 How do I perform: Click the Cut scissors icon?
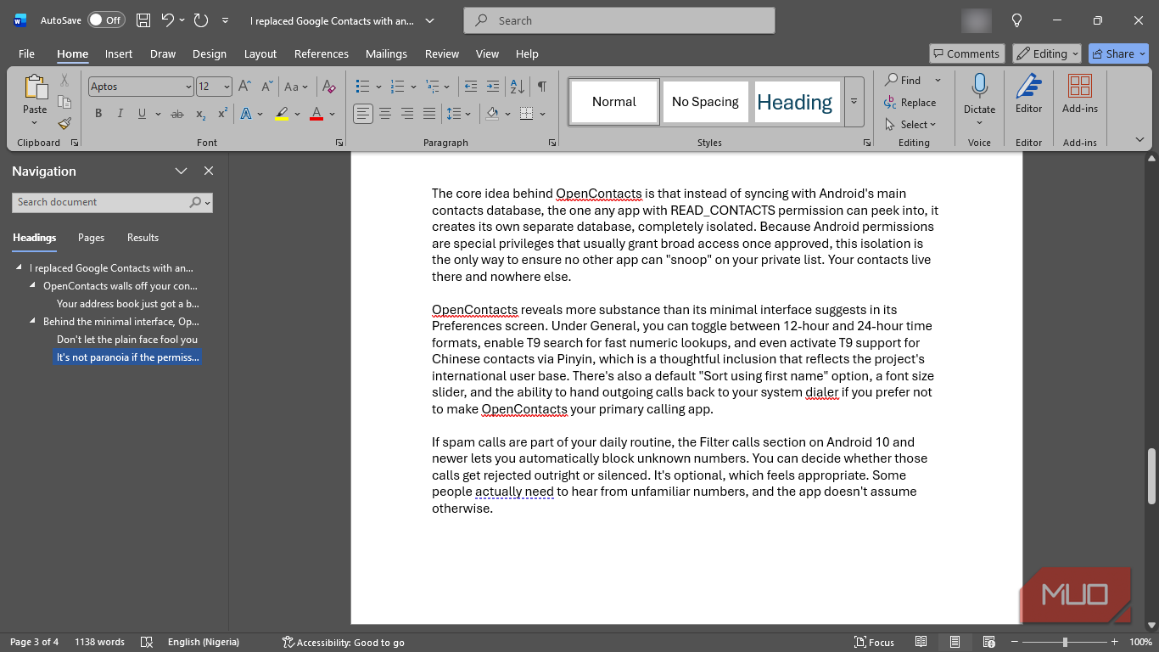pos(64,81)
